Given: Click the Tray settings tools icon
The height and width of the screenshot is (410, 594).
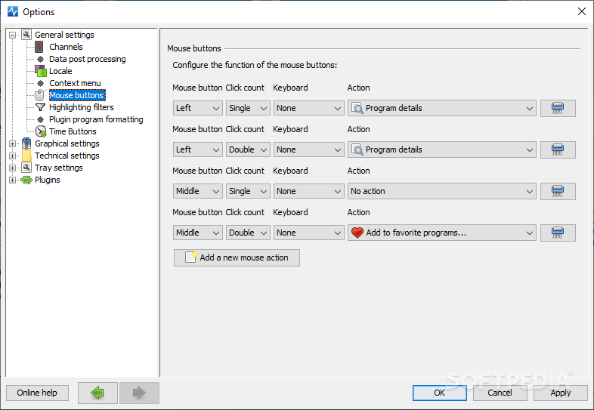Looking at the screenshot, I should point(26,168).
